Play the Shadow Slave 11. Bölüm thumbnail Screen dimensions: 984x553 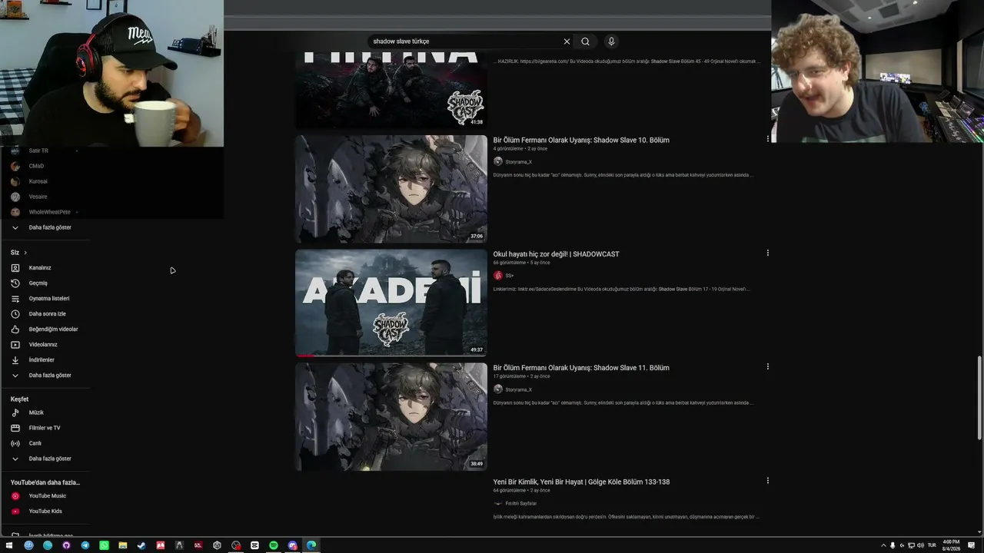[x=391, y=416]
